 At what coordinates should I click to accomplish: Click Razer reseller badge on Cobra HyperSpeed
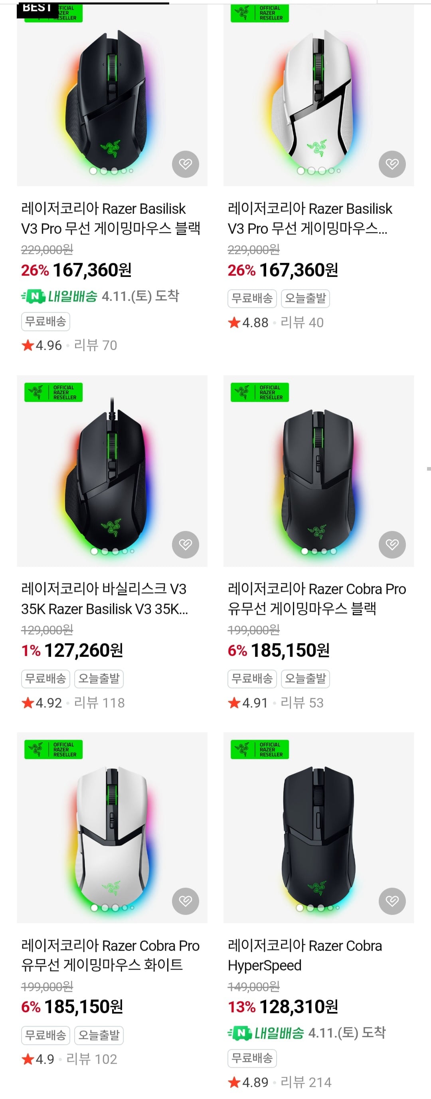[x=260, y=749]
